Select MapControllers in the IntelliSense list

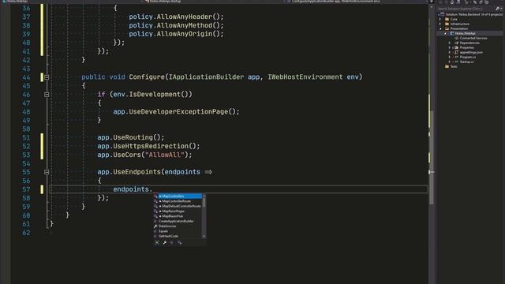pos(178,196)
